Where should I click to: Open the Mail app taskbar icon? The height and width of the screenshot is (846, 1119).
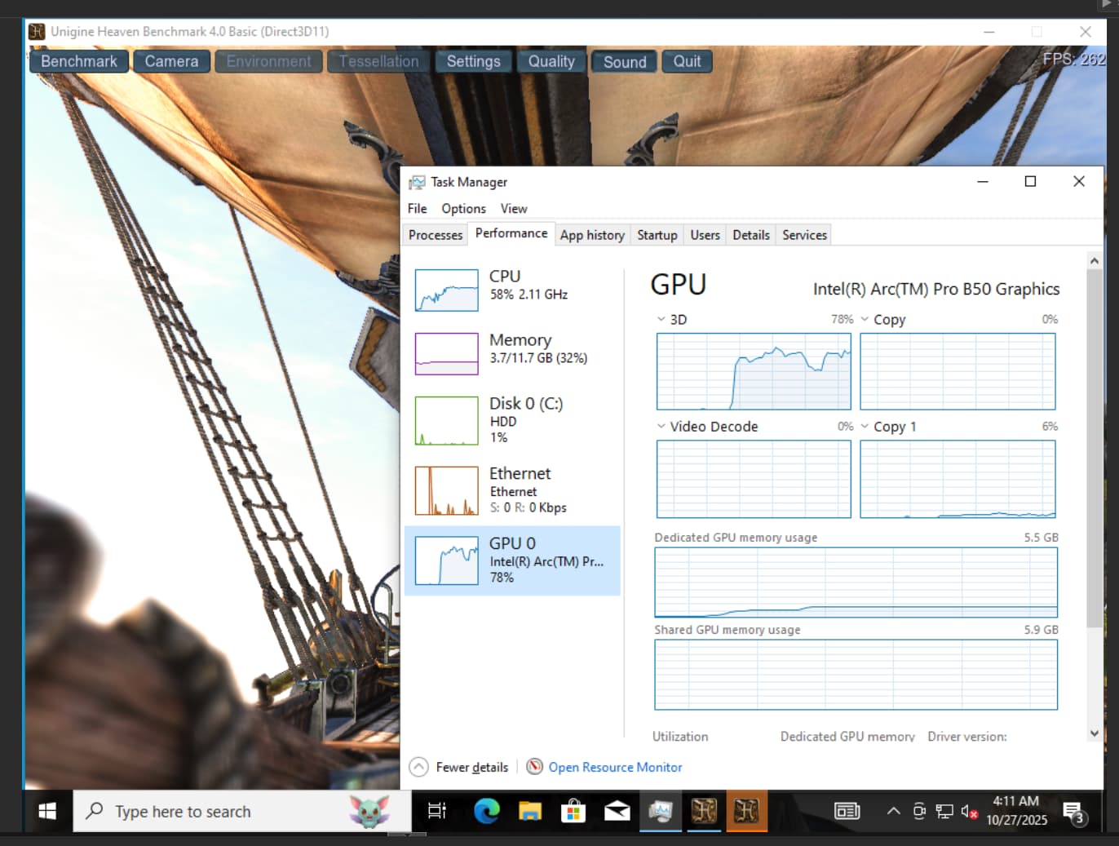pos(617,811)
